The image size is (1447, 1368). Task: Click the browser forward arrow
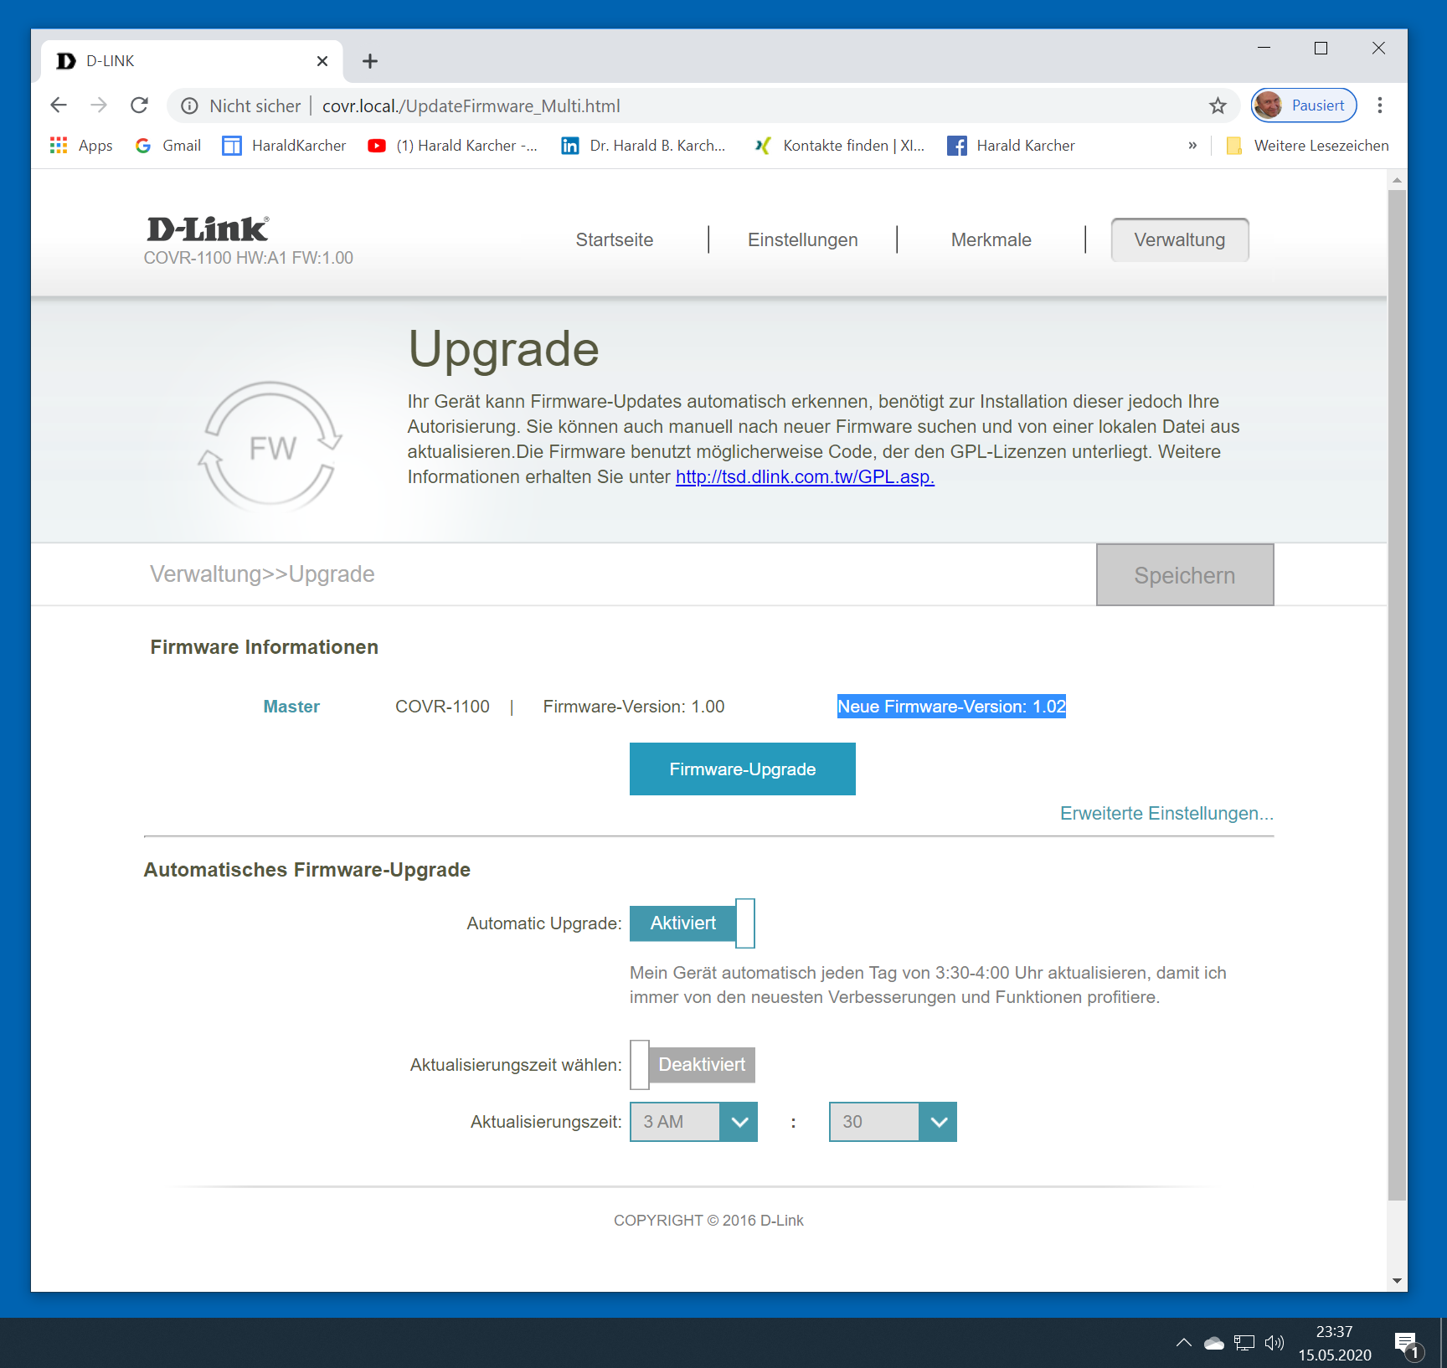coord(99,105)
